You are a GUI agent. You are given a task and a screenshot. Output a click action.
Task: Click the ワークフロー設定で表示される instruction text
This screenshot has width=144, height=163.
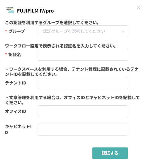click(61, 46)
